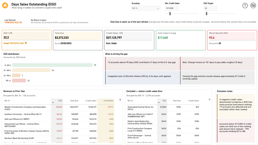Expand the Grouping Bill To dropdown
The width and height of the screenshot is (258, 145).
(x=146, y=8)
